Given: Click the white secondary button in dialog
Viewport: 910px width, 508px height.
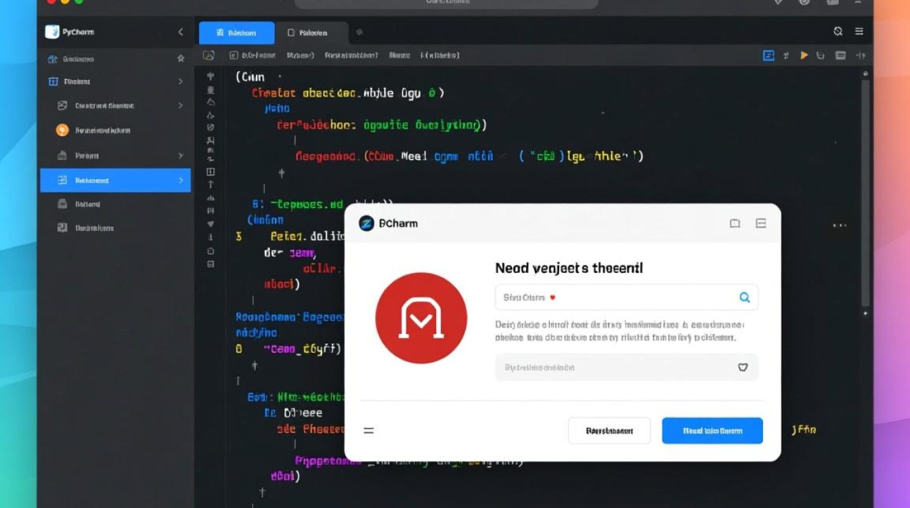Looking at the screenshot, I should click(609, 431).
